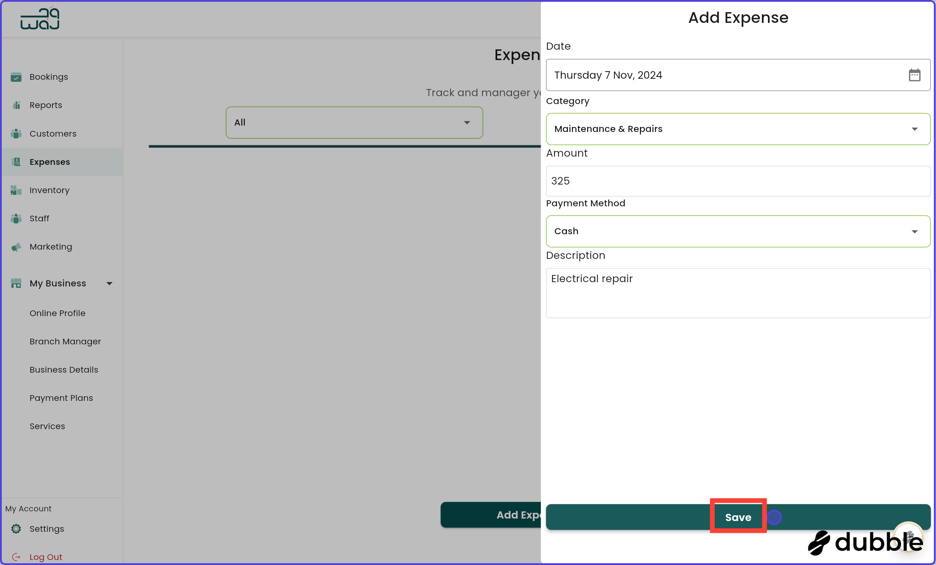936x565 pixels.
Task: Click the Expenses sidebar icon
Action: [x=16, y=162]
